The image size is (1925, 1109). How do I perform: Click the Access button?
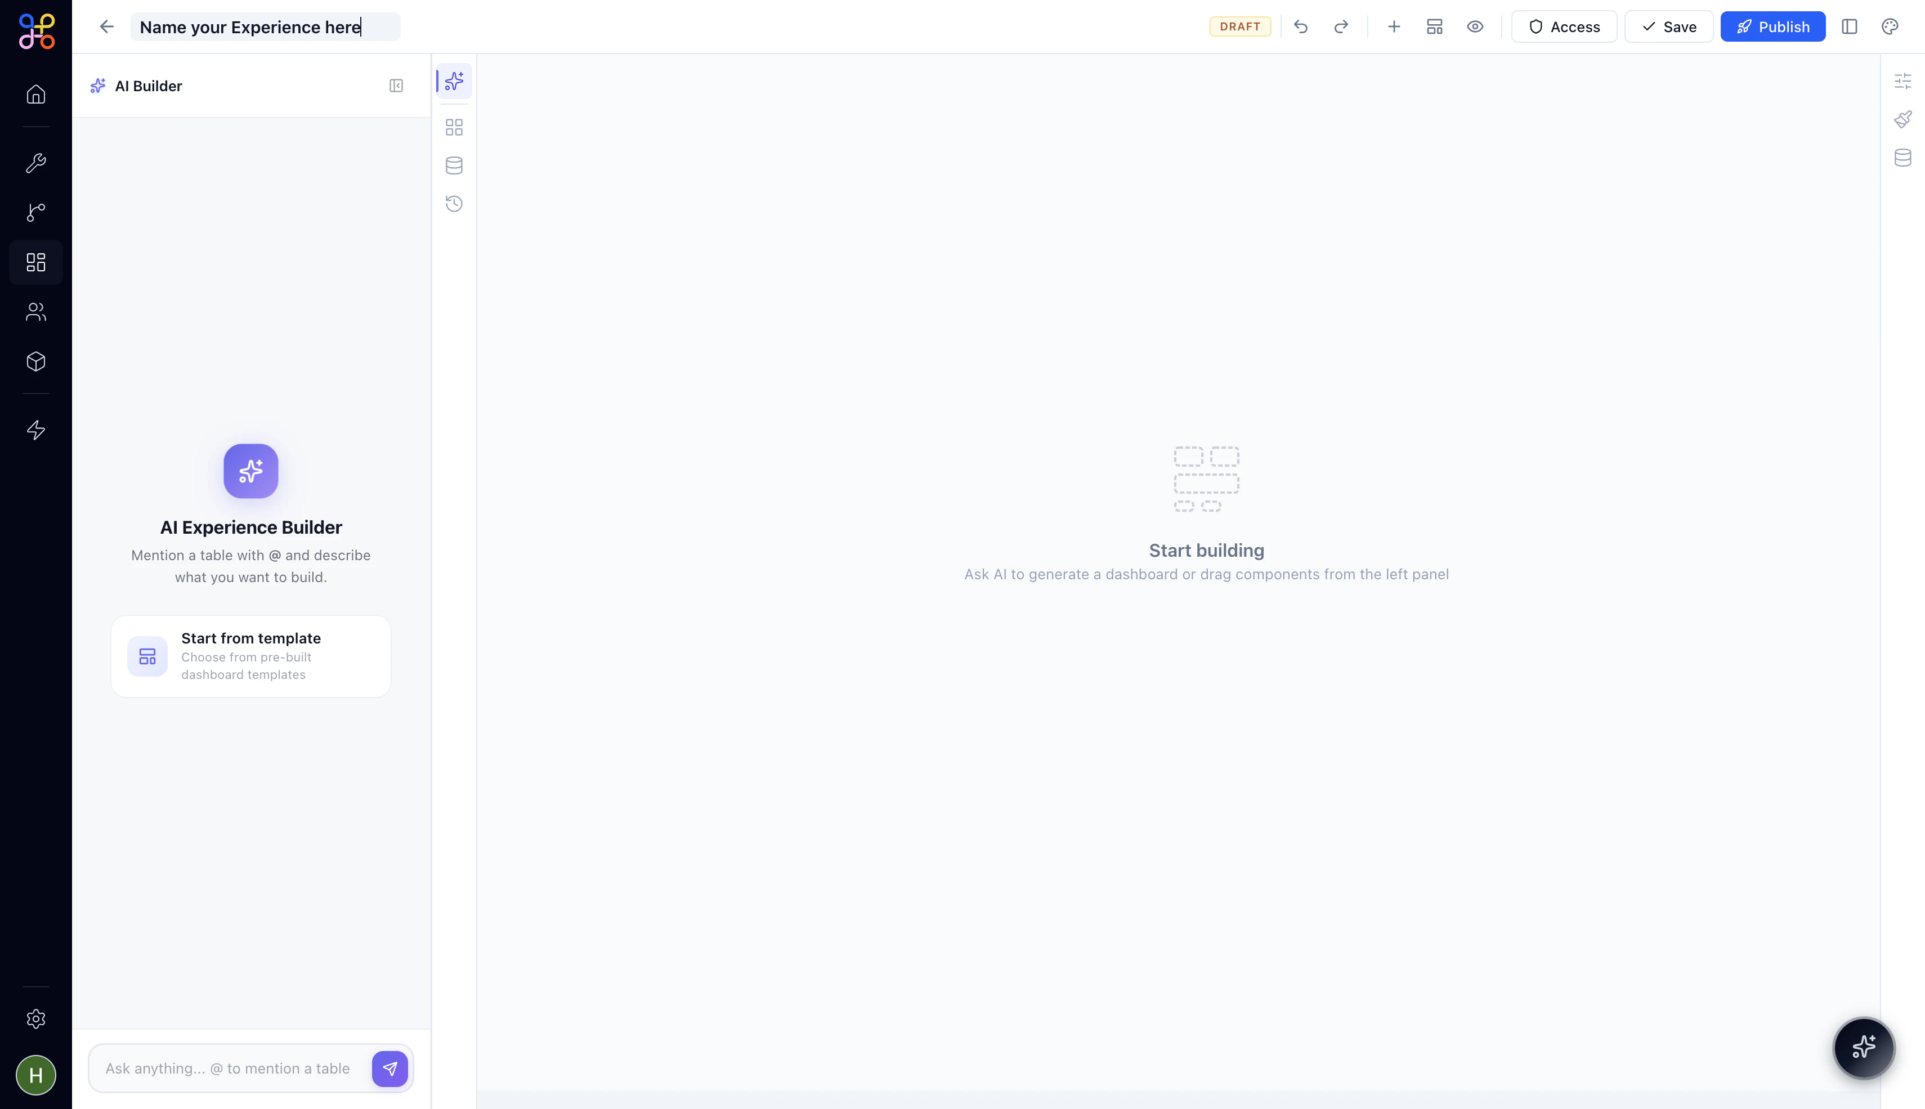point(1563,26)
